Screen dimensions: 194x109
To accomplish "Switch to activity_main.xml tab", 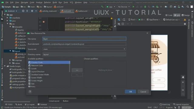I will (49, 11).
